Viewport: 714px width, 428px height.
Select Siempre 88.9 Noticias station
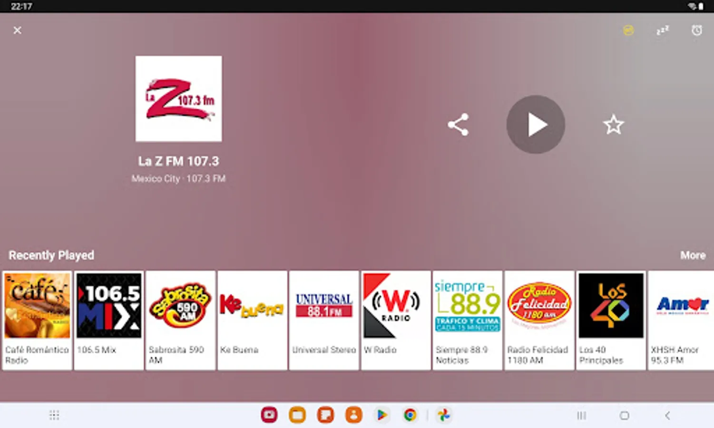click(x=468, y=320)
